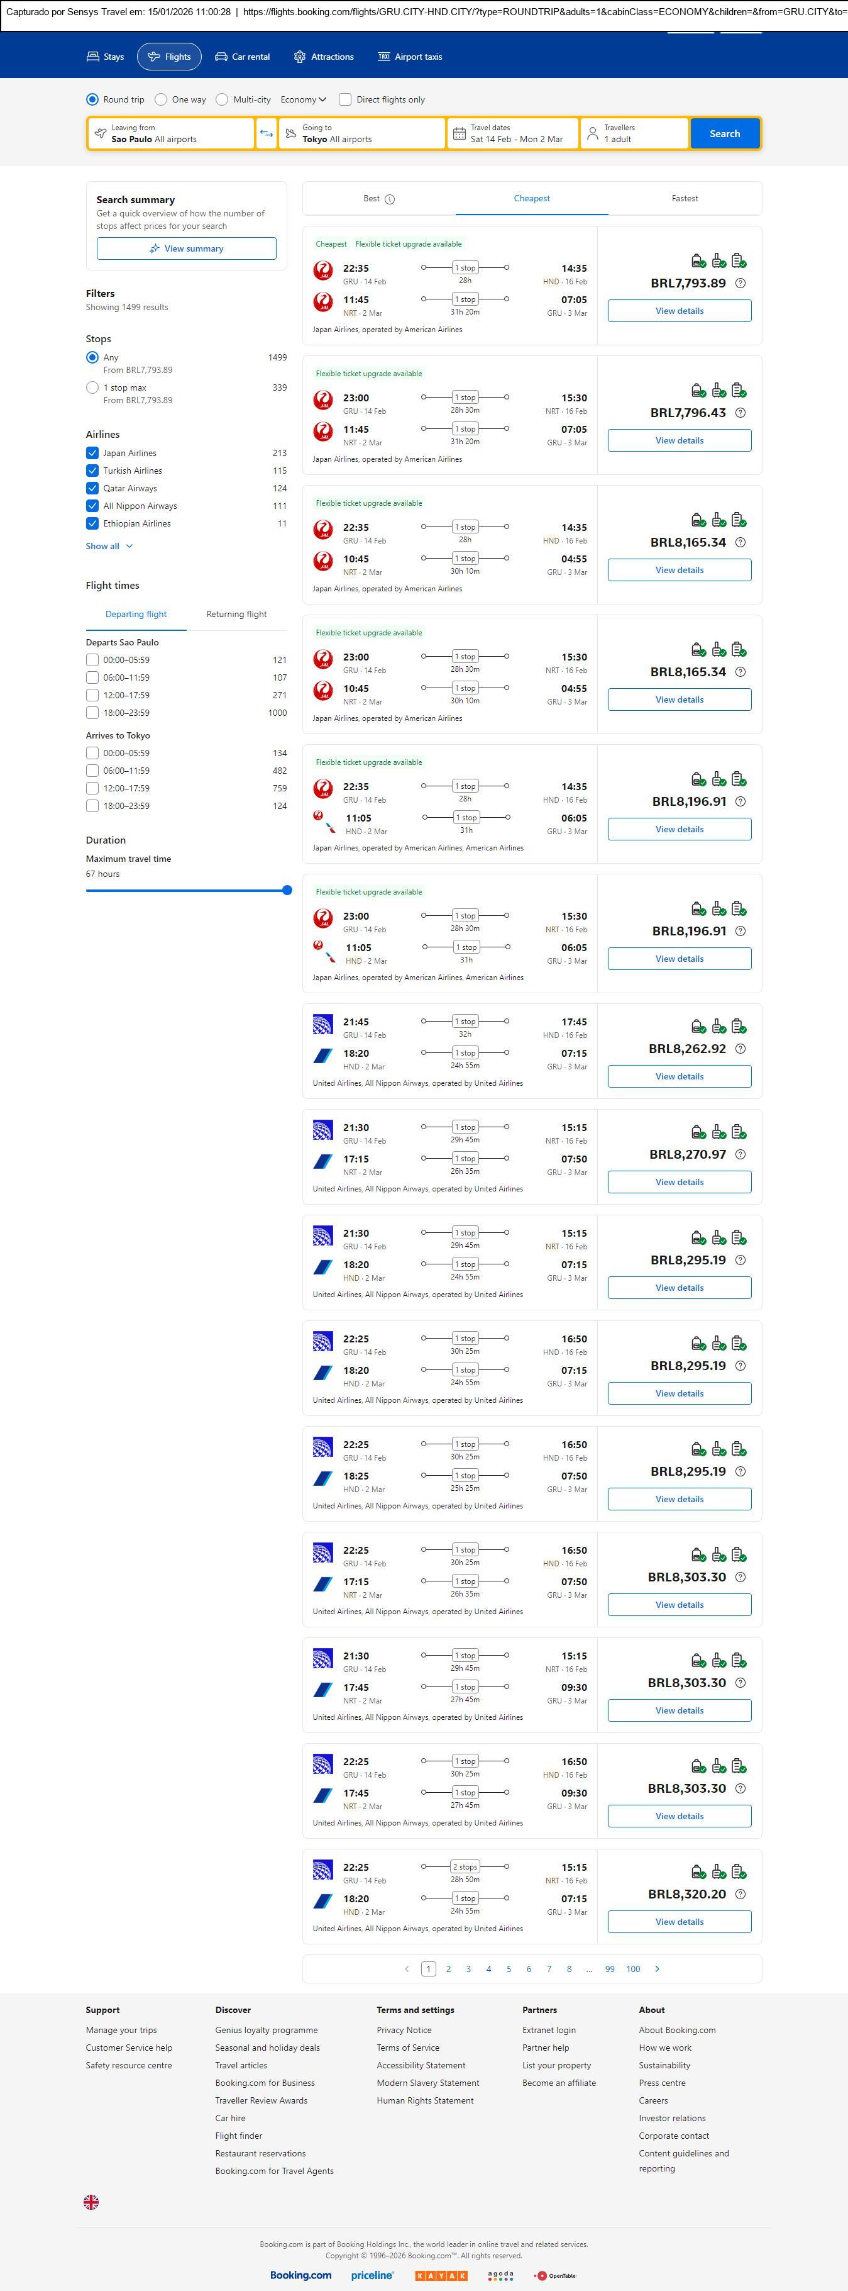Viewport: 848px width, 2291px height.
Task: Click the UK flag language icon
Action: (x=91, y=2202)
